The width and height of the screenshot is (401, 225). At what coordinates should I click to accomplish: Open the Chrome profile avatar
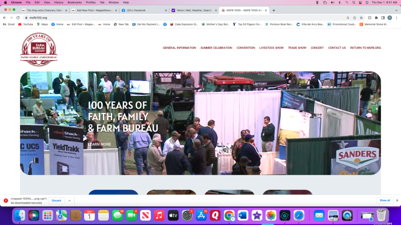[390, 18]
